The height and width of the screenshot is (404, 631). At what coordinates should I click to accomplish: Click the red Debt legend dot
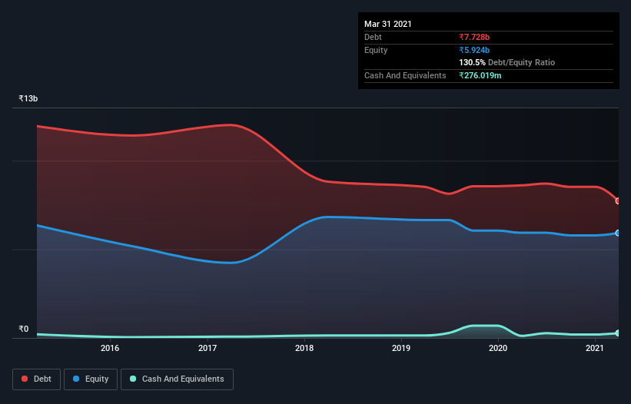click(25, 379)
